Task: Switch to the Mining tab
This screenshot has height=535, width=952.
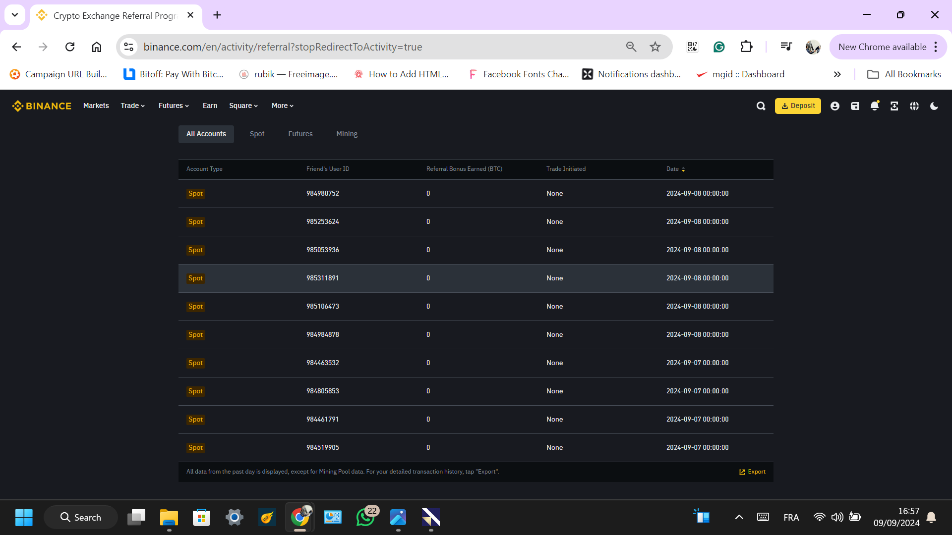Action: (x=347, y=134)
